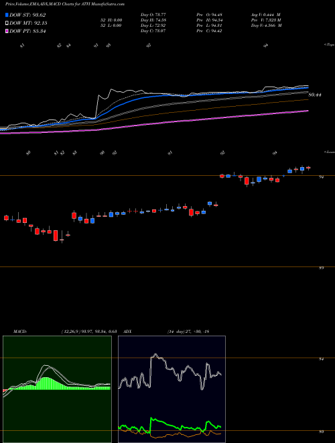
Task: Click the Day H: 74.58 value
Action: (x=153, y=20)
